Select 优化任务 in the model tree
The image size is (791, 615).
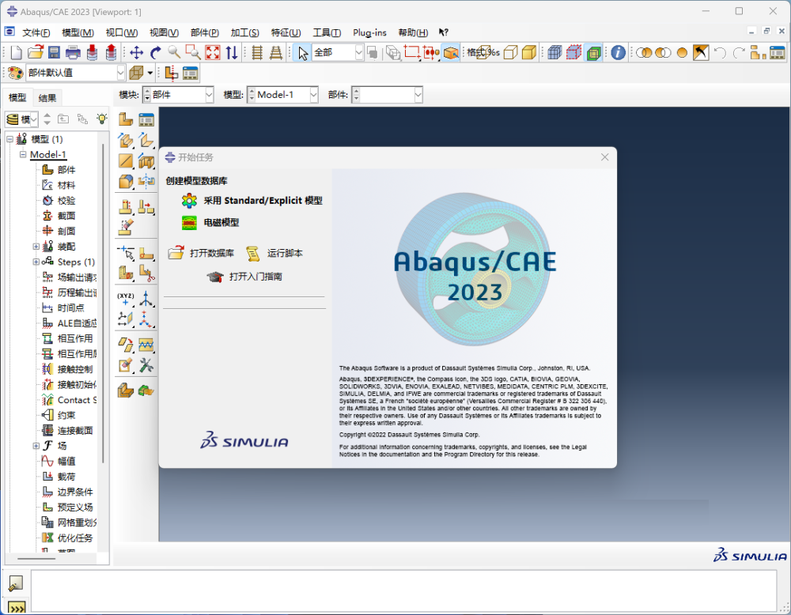pos(74,538)
